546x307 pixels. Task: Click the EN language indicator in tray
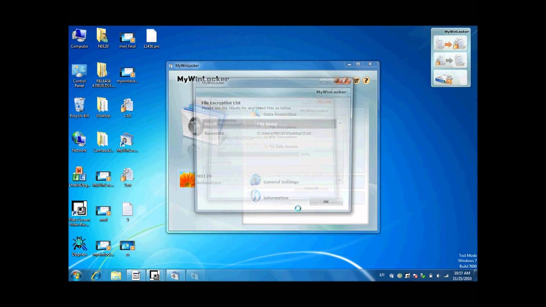pyautogui.click(x=382, y=275)
